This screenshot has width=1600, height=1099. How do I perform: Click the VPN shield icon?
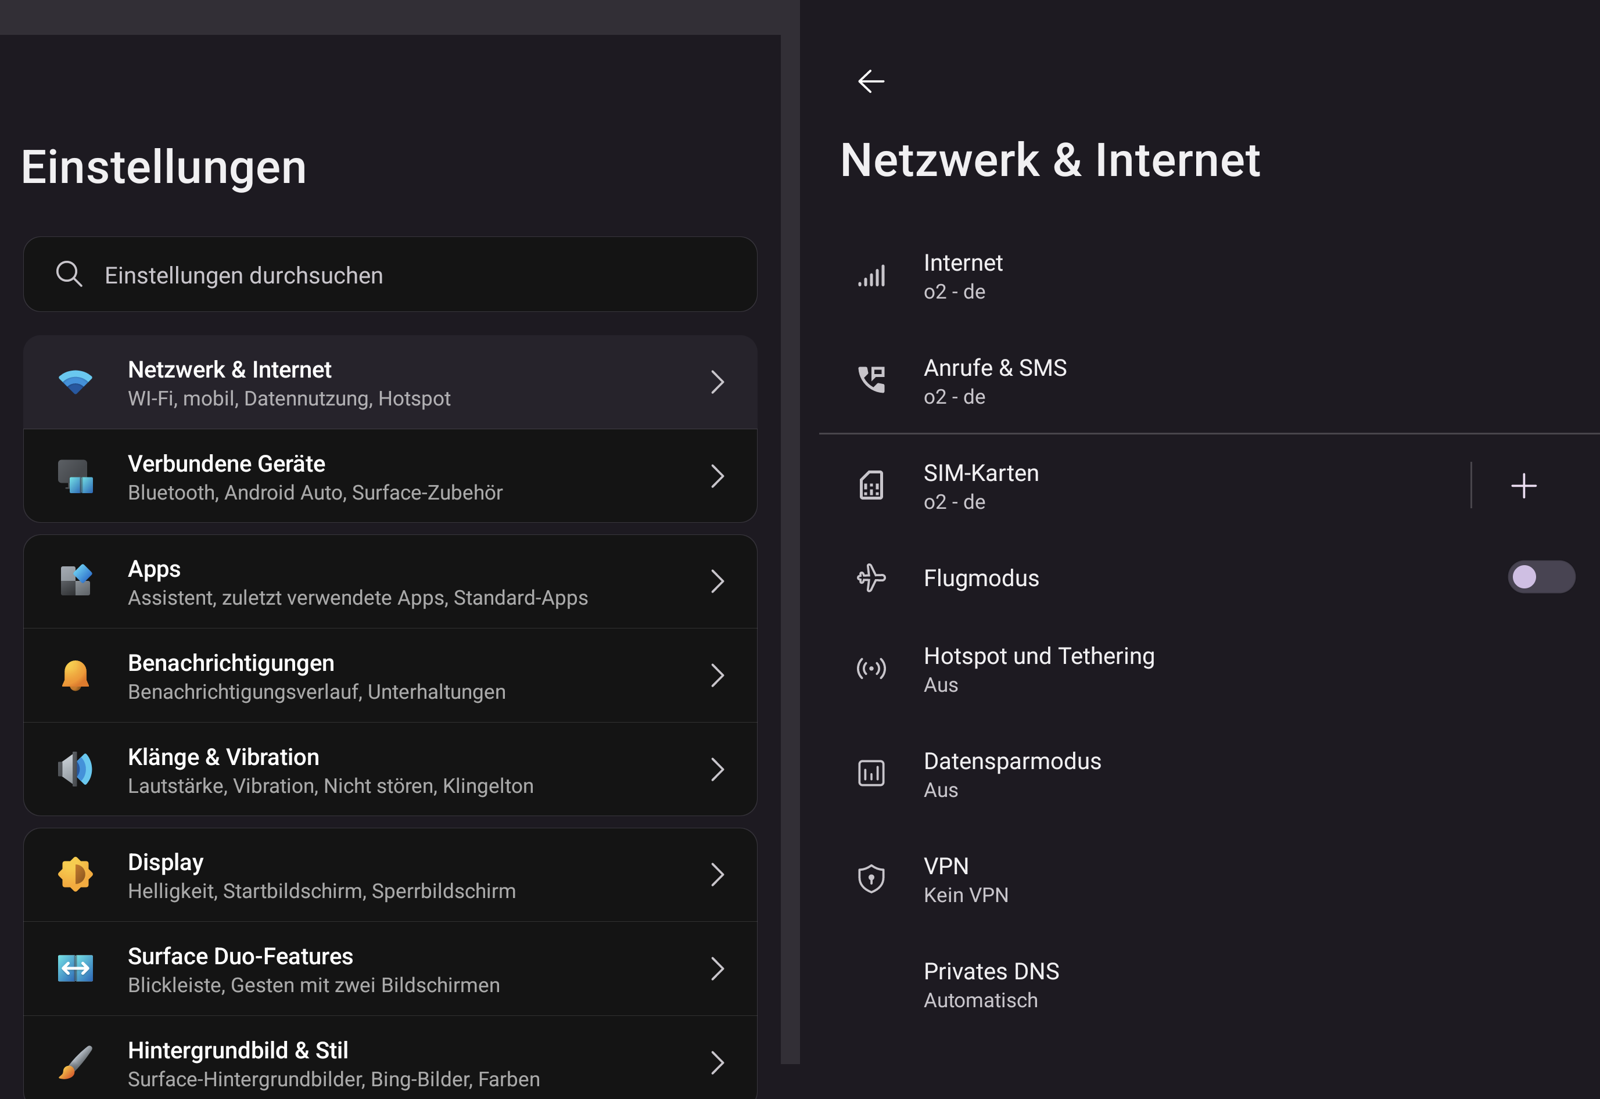[x=871, y=879]
